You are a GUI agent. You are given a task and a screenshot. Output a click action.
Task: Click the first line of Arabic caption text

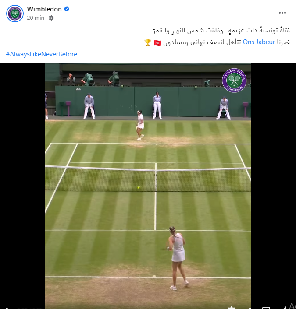(221, 30)
